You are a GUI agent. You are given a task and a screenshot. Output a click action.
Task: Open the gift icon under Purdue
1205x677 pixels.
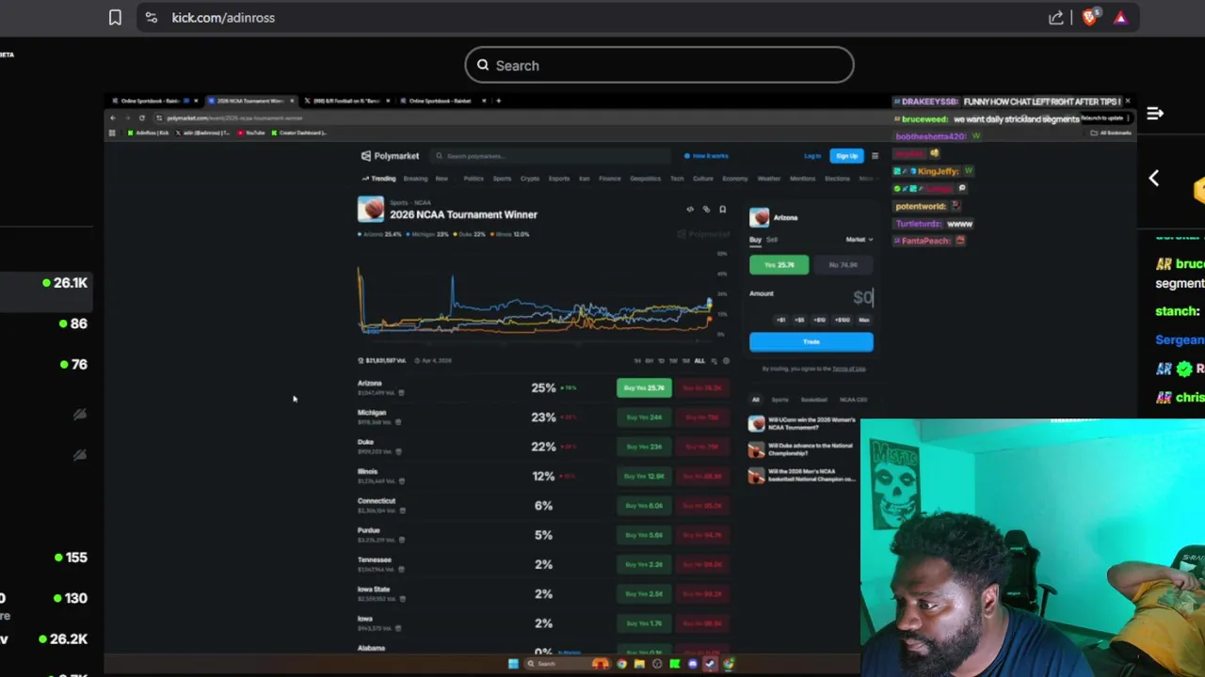pyautogui.click(x=401, y=540)
